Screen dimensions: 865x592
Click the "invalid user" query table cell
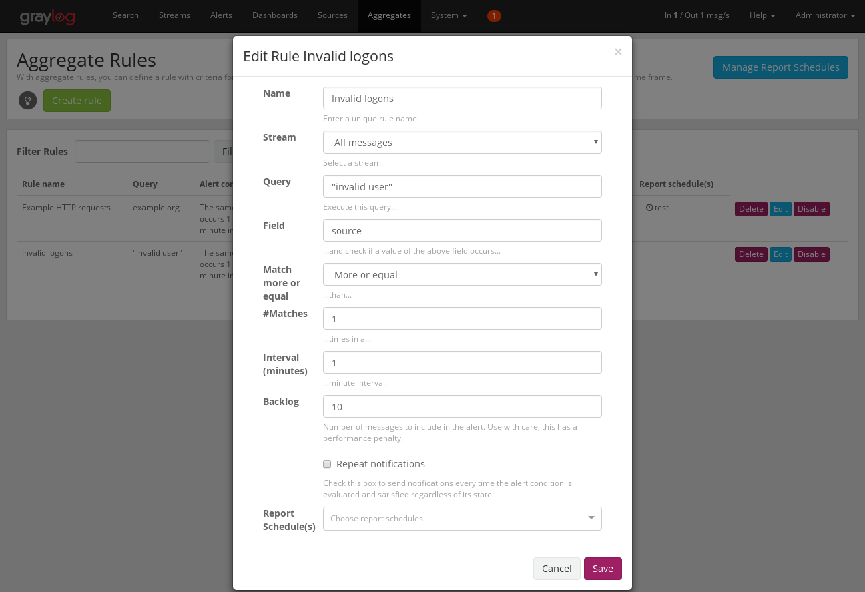pos(158,253)
